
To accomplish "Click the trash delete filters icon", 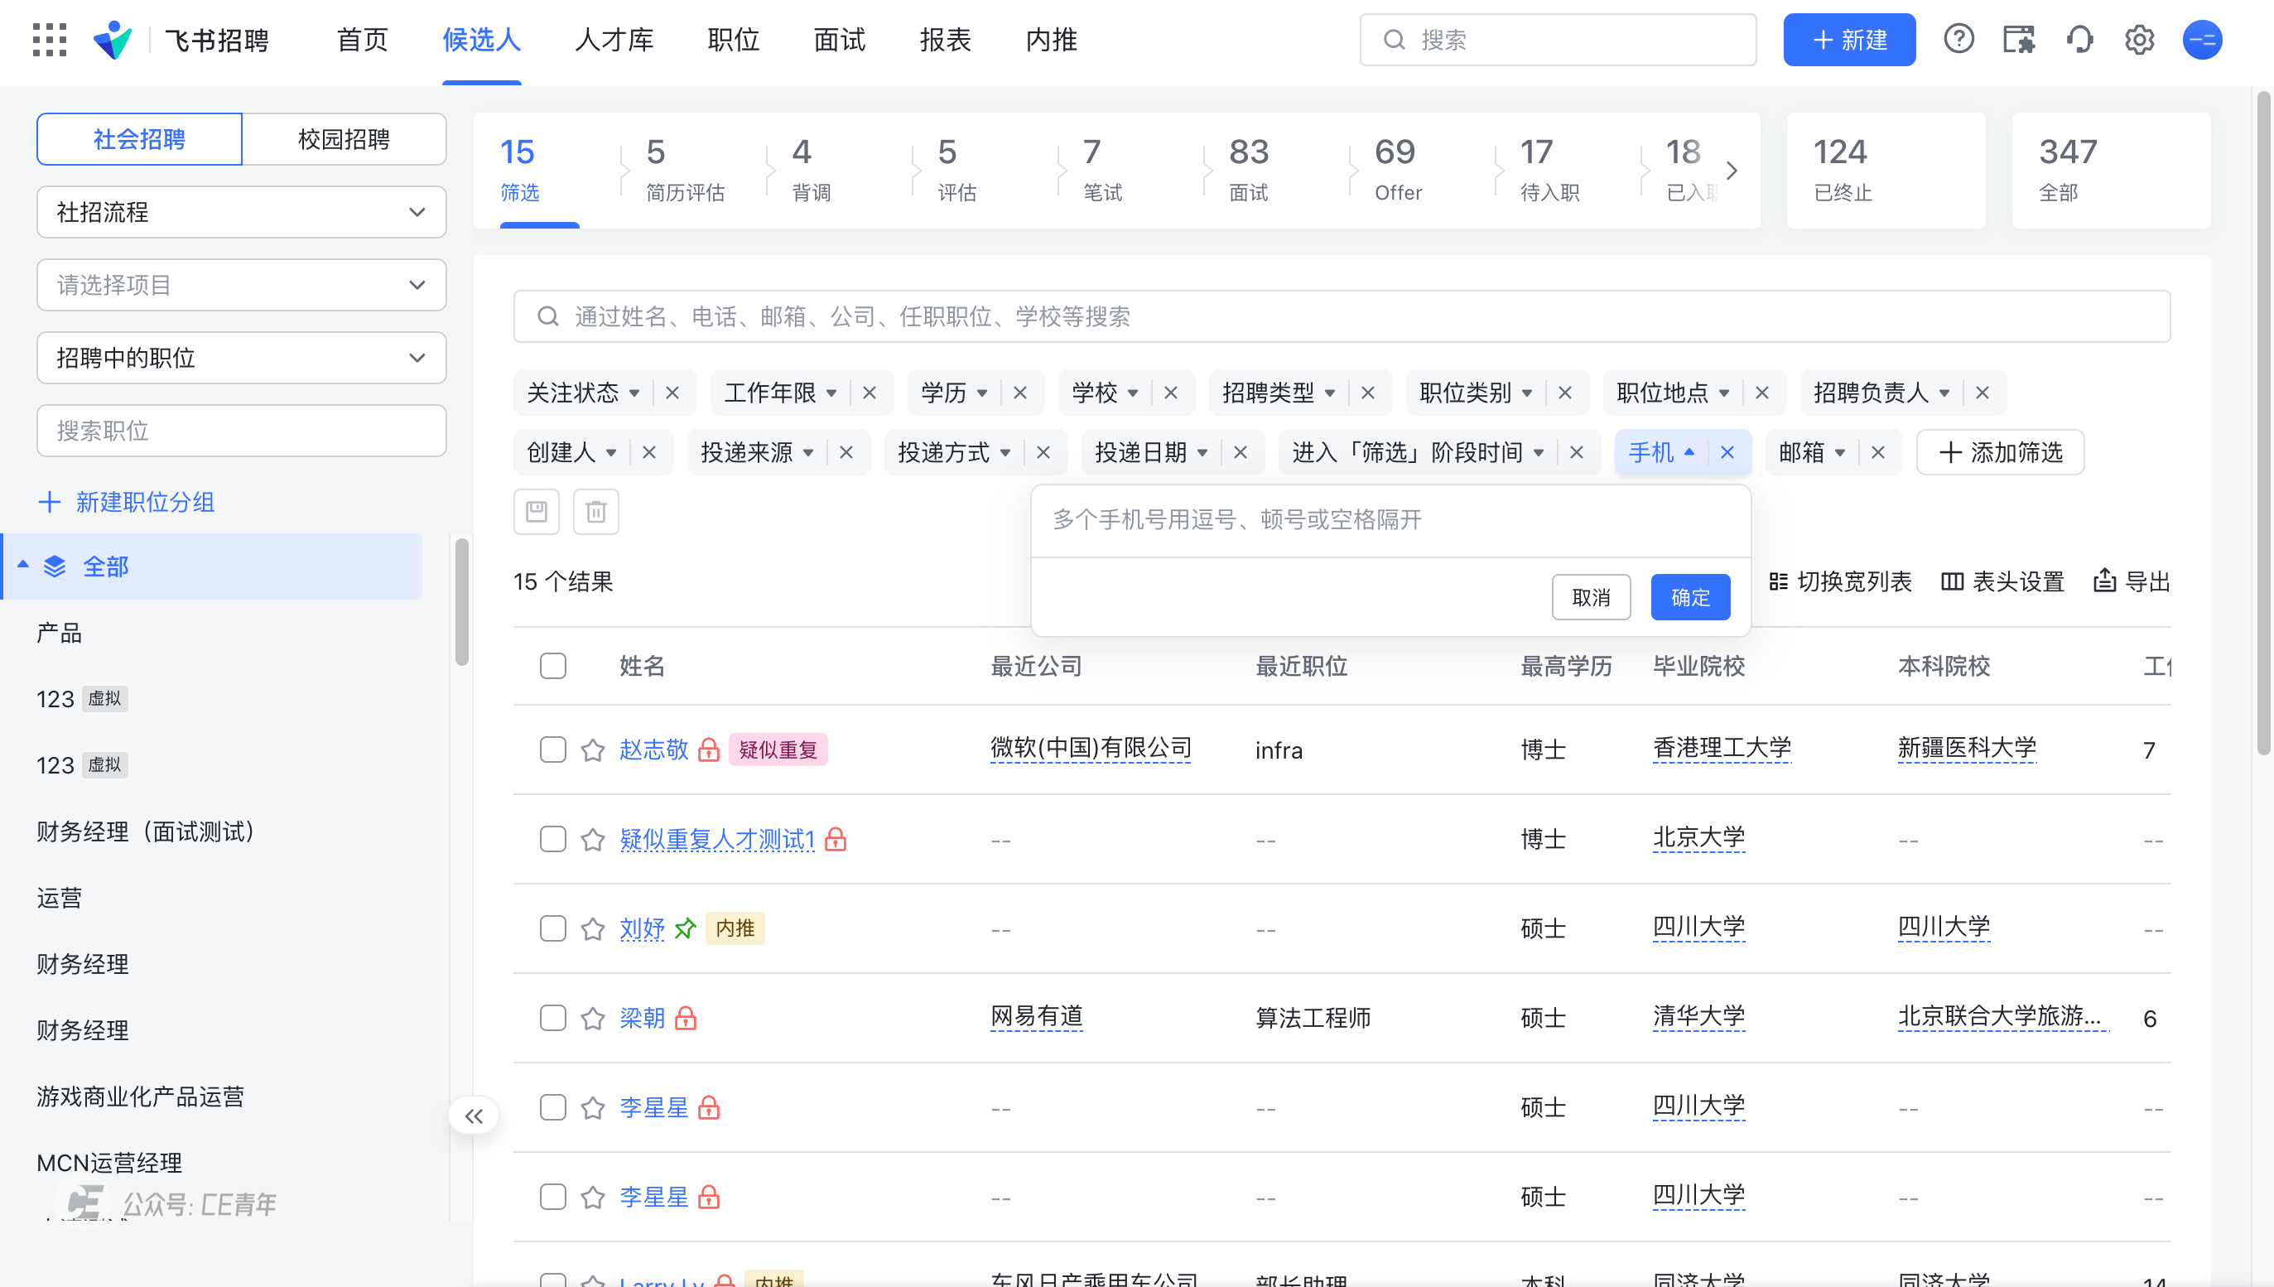I will 595,511.
